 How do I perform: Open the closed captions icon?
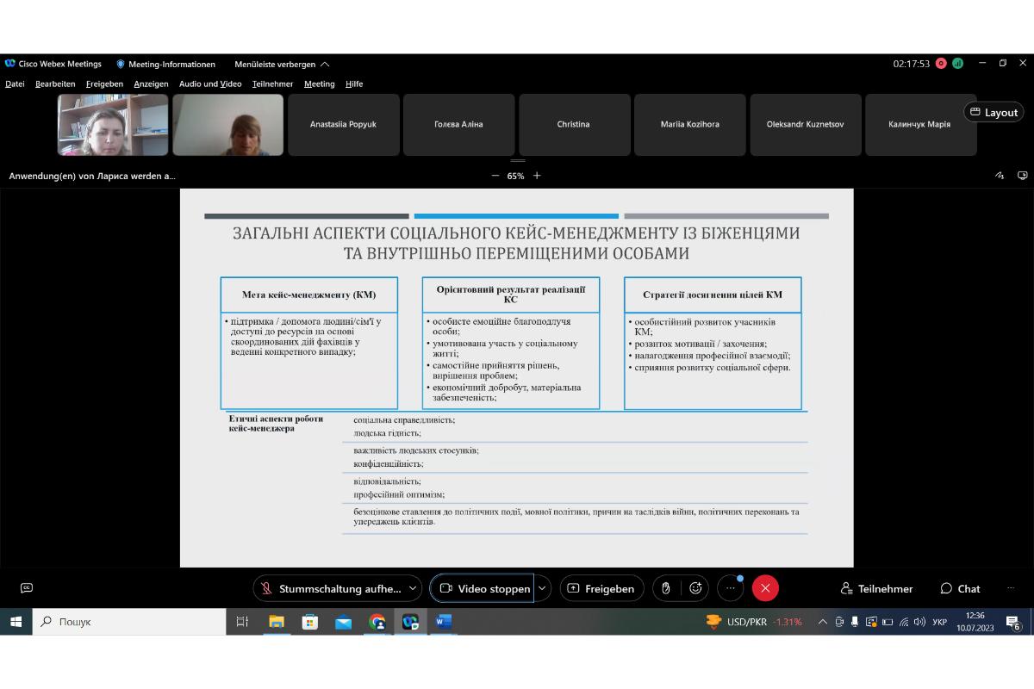pyautogui.click(x=27, y=588)
